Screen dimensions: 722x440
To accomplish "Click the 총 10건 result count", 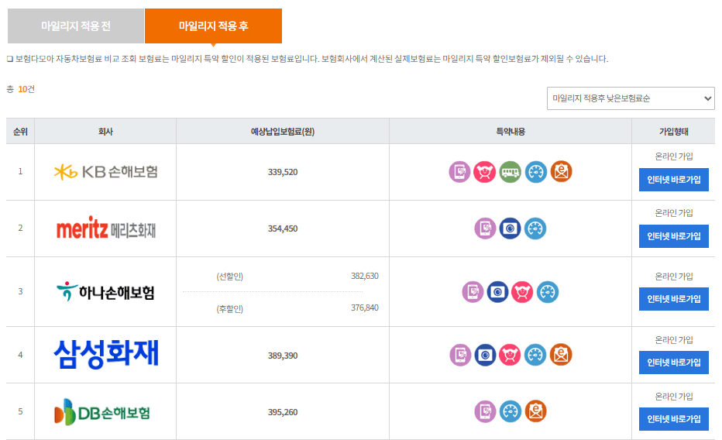I will 21,89.
